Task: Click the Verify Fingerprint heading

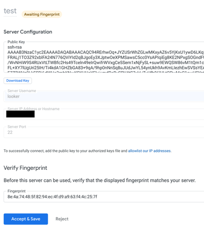Action: click(x=25, y=168)
